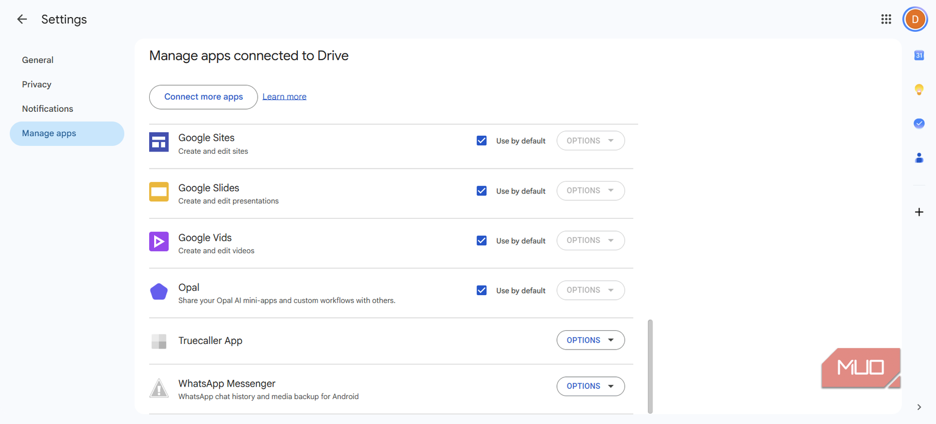Click the hide side panel chevron
Screen dimensions: 936x424
[x=919, y=407]
